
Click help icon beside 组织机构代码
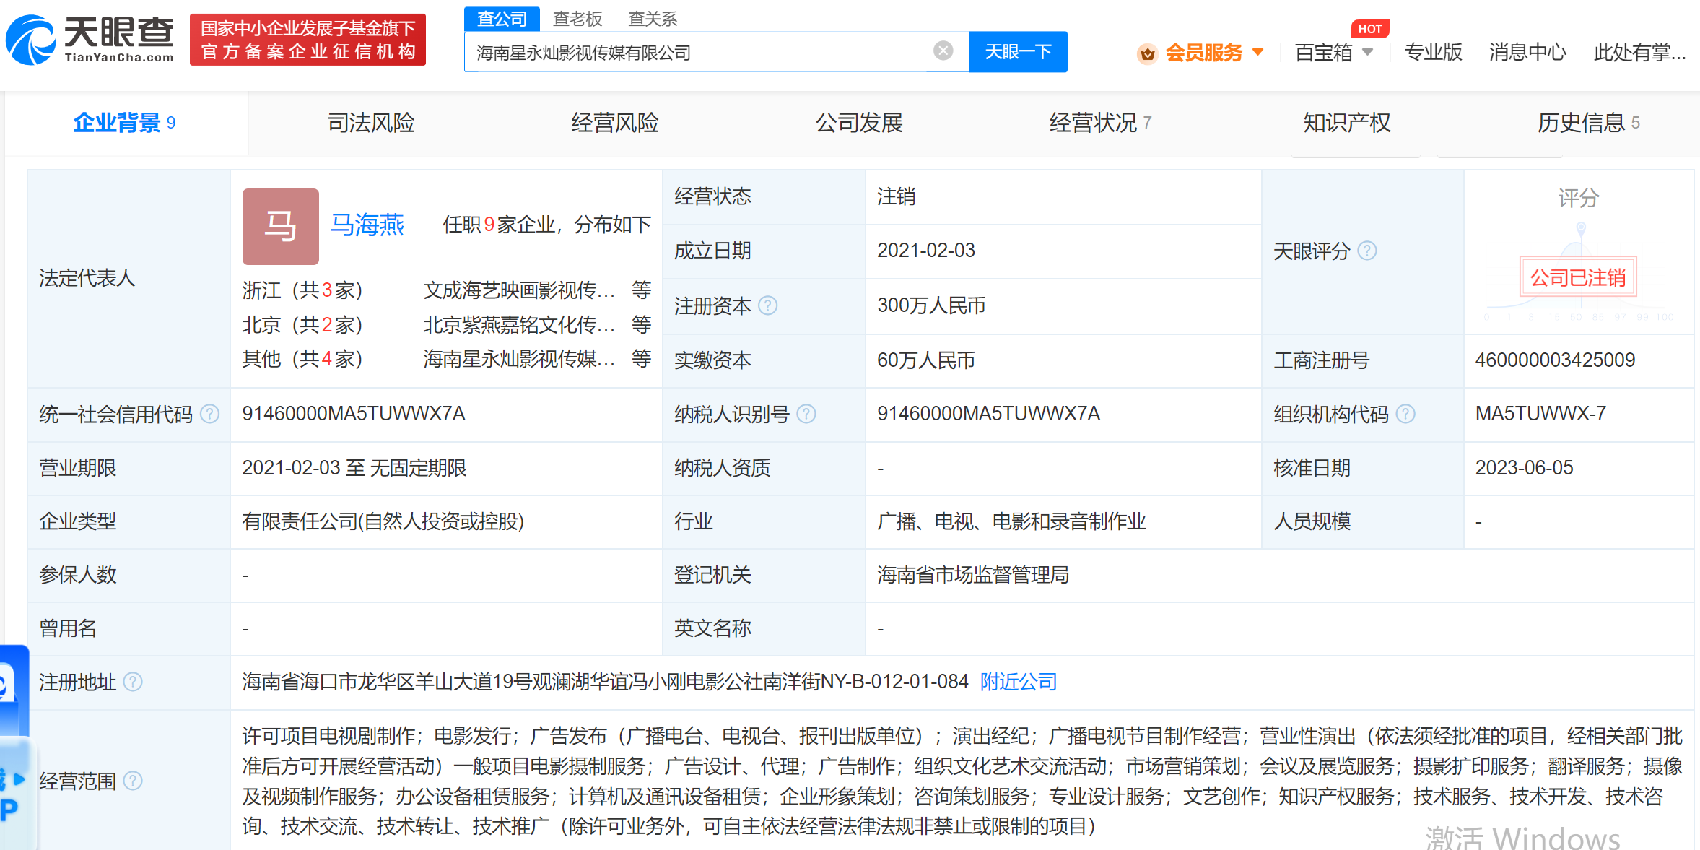pyautogui.click(x=1405, y=414)
